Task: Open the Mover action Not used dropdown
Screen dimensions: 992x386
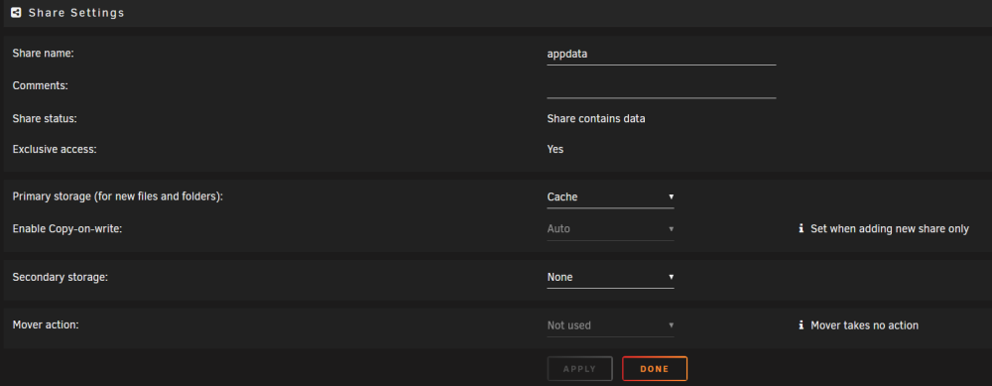Action: click(610, 325)
